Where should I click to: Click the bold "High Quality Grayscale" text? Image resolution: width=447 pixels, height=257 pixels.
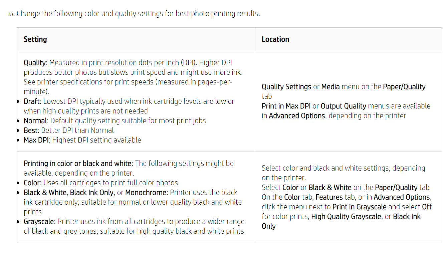pyautogui.click(x=346, y=217)
